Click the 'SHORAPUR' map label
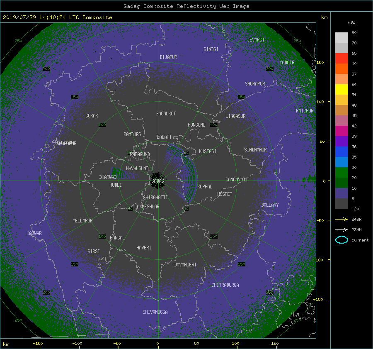 pyautogui.click(x=255, y=84)
